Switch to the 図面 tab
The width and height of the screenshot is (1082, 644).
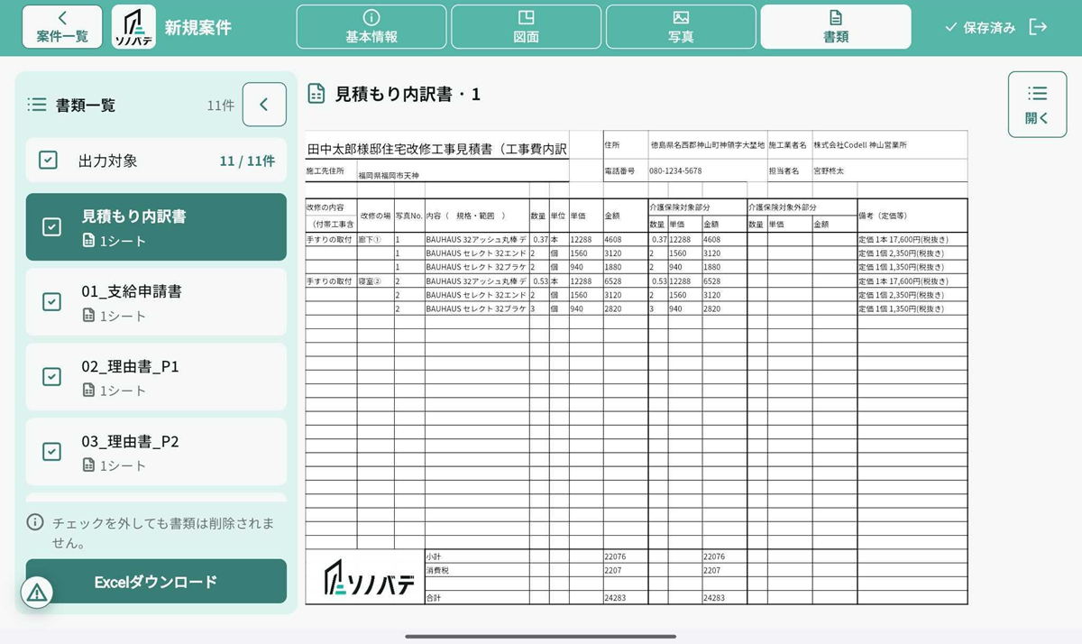526,27
